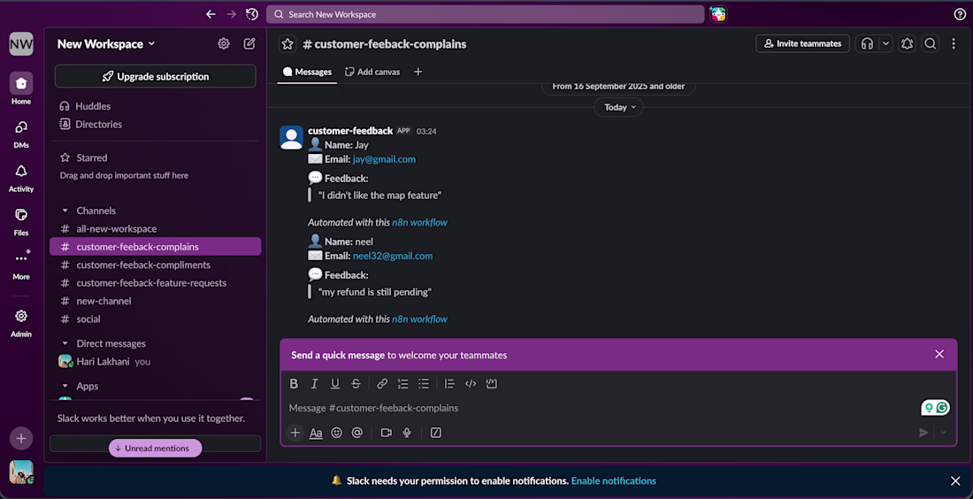Toggle underline formatting

pyautogui.click(x=335, y=384)
